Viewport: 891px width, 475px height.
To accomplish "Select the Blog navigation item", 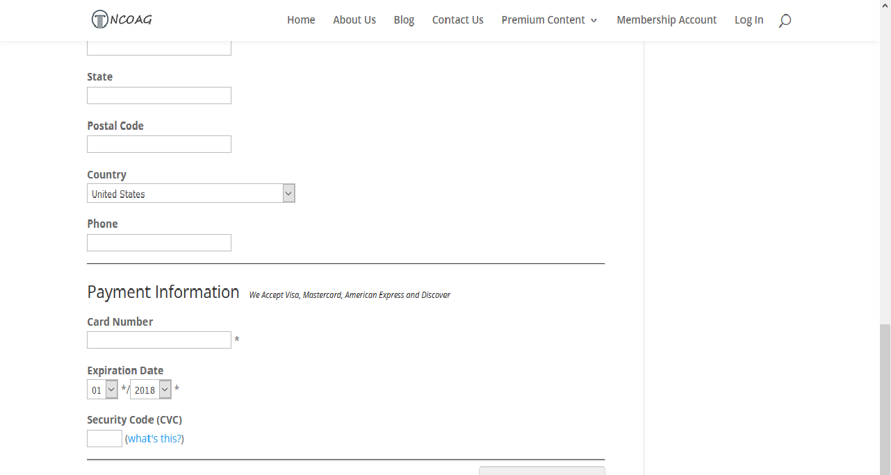I will (404, 19).
